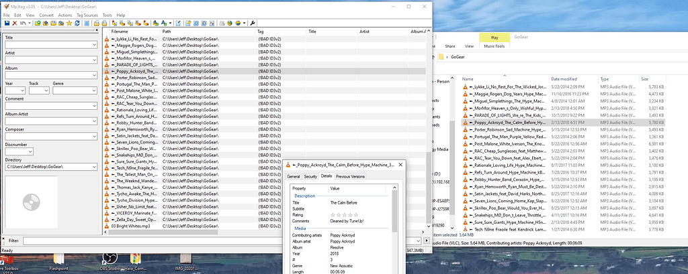Click the VLC icon beside _Usher_No_Limit_feat
Viewport: 688px width, 274px height.
[107, 206]
